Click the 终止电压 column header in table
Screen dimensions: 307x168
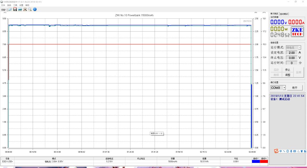pos(141,159)
